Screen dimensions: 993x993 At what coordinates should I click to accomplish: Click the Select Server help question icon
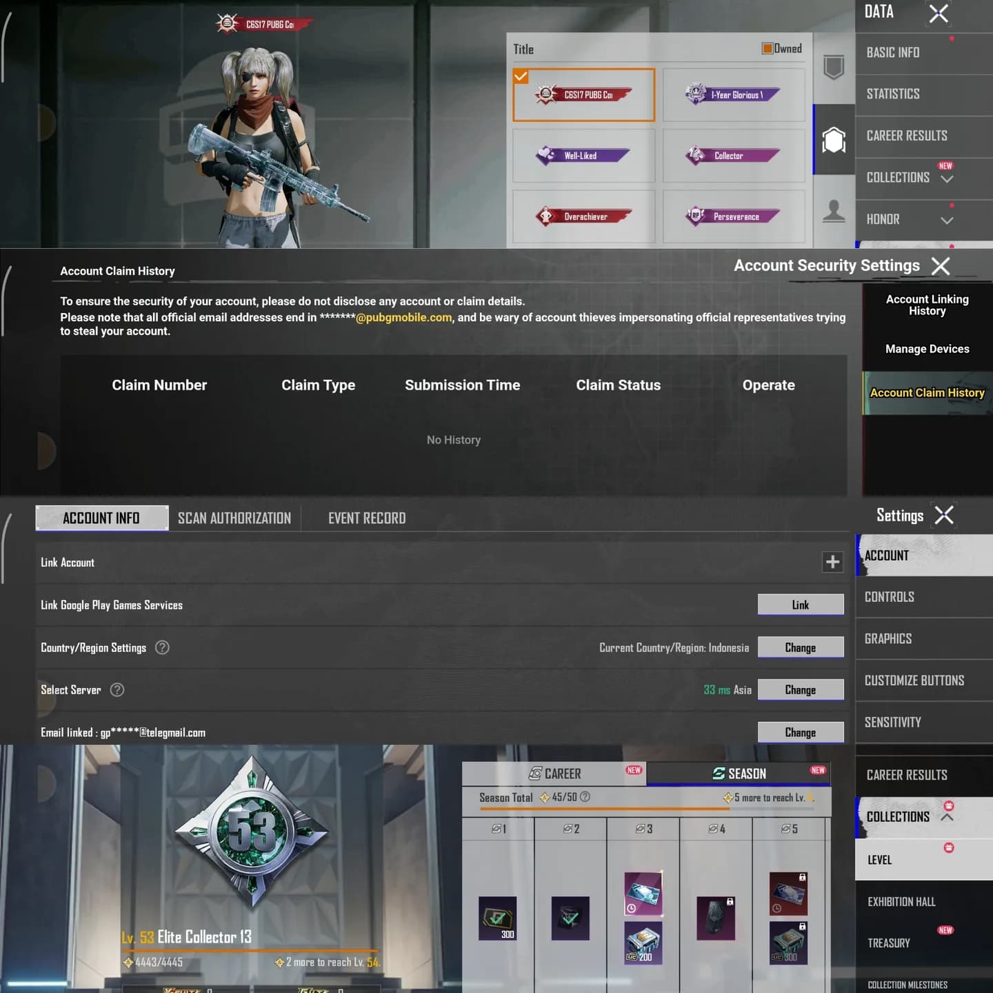117,690
